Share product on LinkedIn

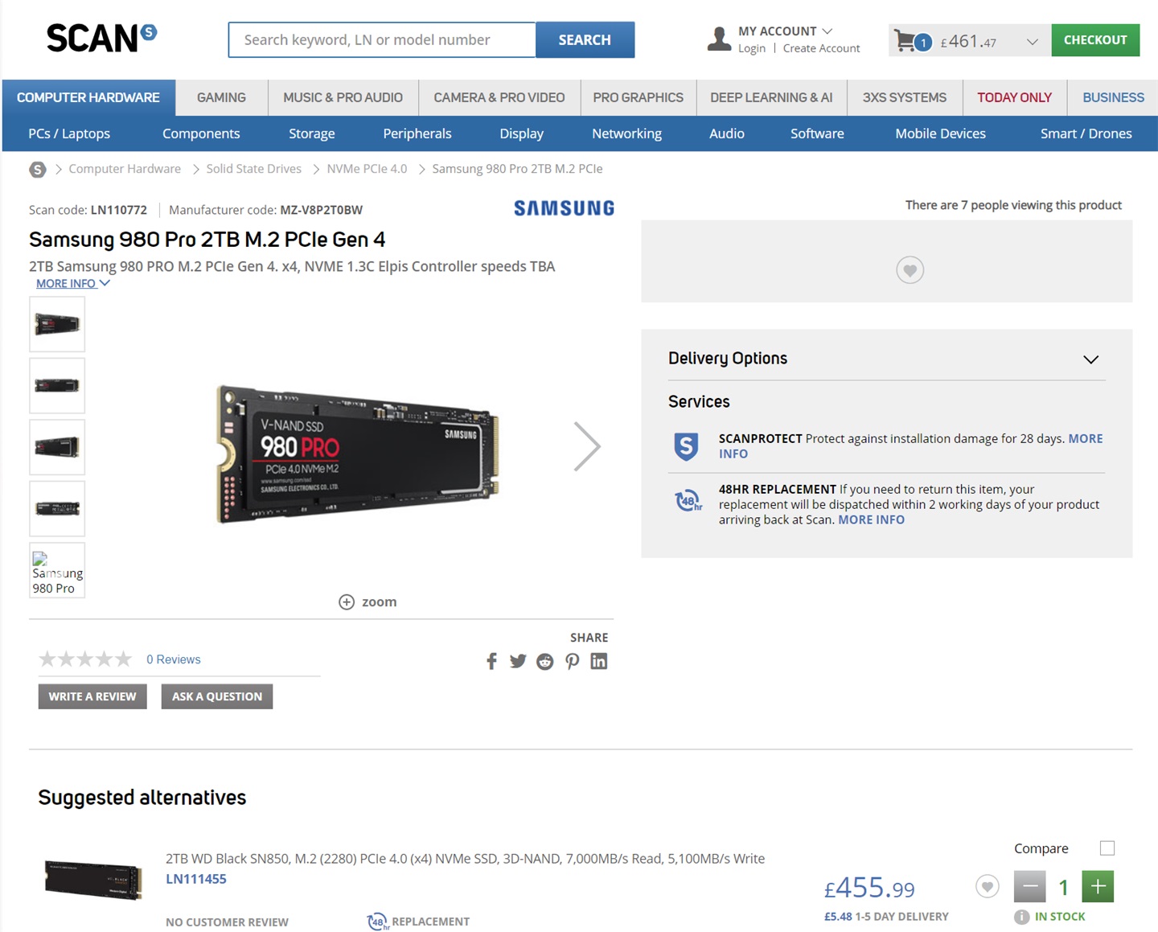599,661
